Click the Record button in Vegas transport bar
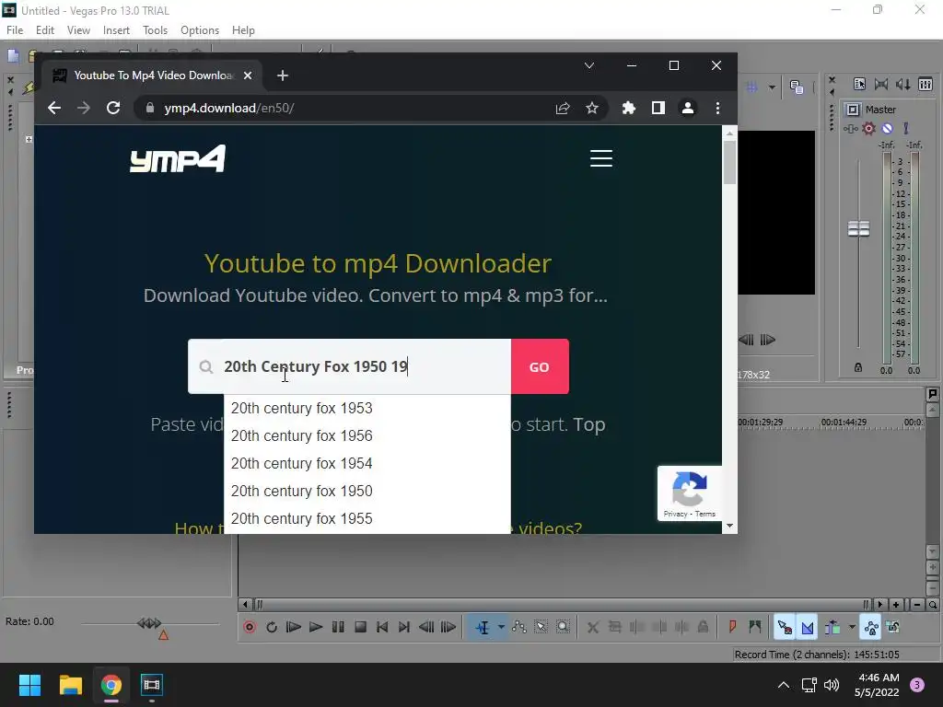 coord(250,627)
